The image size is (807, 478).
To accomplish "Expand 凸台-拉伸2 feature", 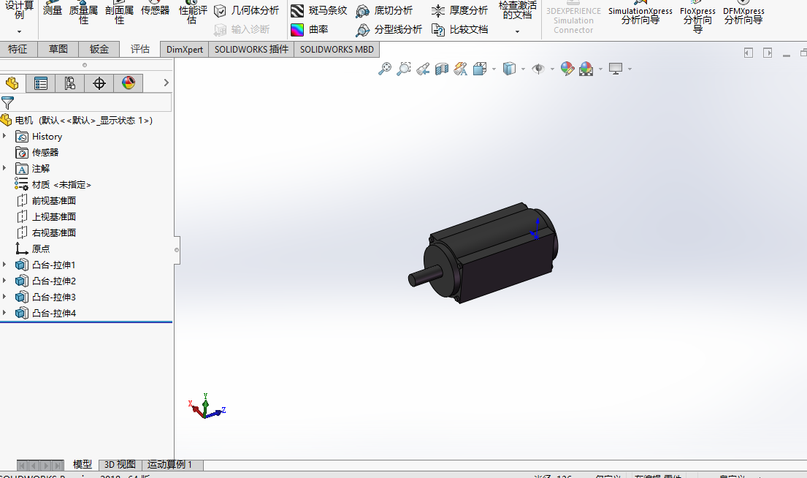I will pos(4,280).
